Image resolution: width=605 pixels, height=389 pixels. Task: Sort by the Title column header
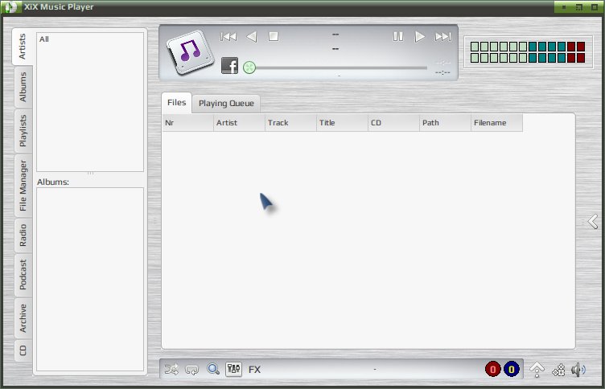tap(342, 123)
